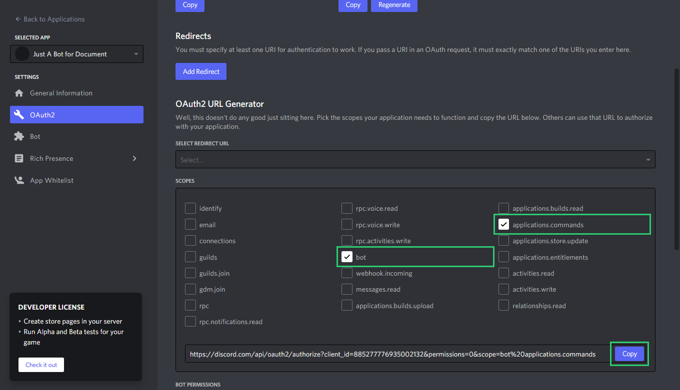
Task: Click the wrench icon for OAuth2
Action: point(19,115)
